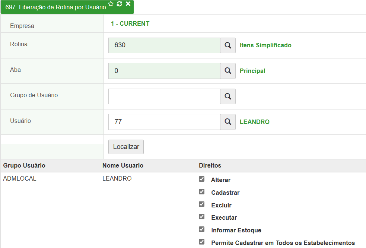Image resolution: width=366 pixels, height=248 pixels.
Task: Uncheck the Cadastrar permission
Action: coord(202,192)
